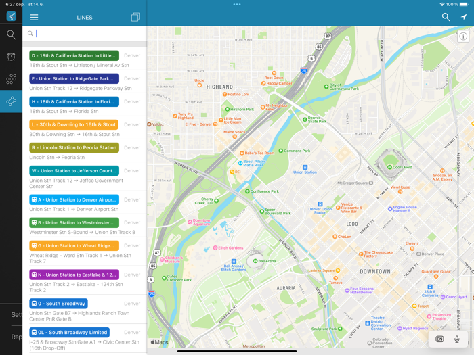Tap '18th & Stout Stn → Florida Stn' text

(64, 111)
